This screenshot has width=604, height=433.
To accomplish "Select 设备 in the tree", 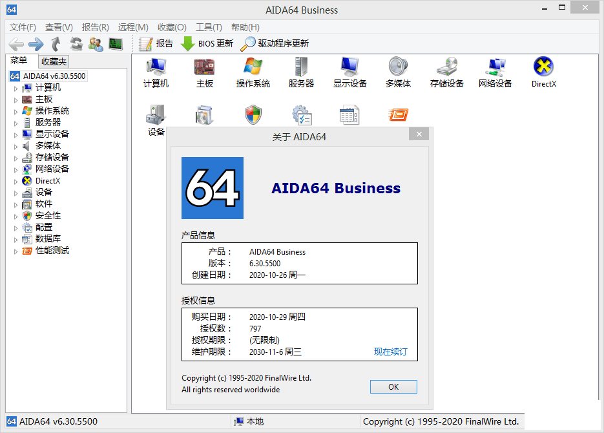I will click(43, 192).
